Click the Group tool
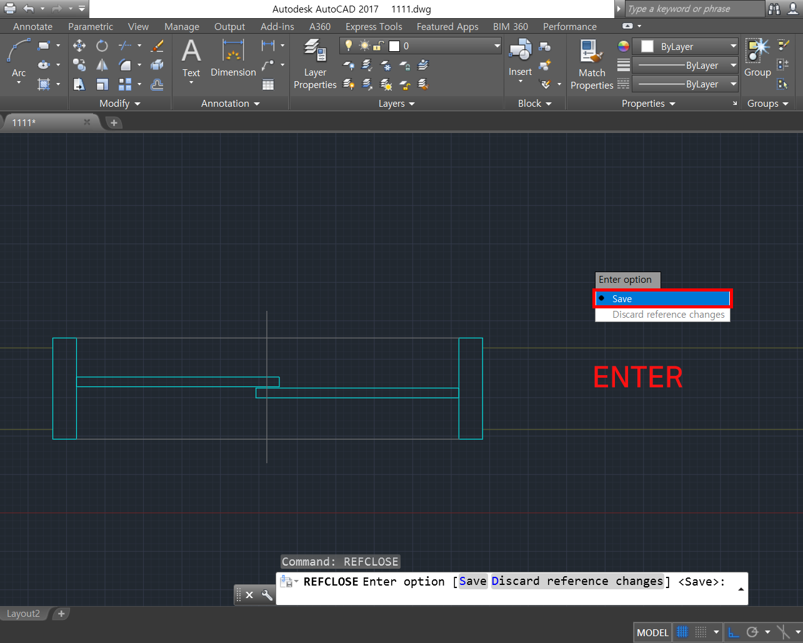Screen dimensions: 803x643 [757, 58]
